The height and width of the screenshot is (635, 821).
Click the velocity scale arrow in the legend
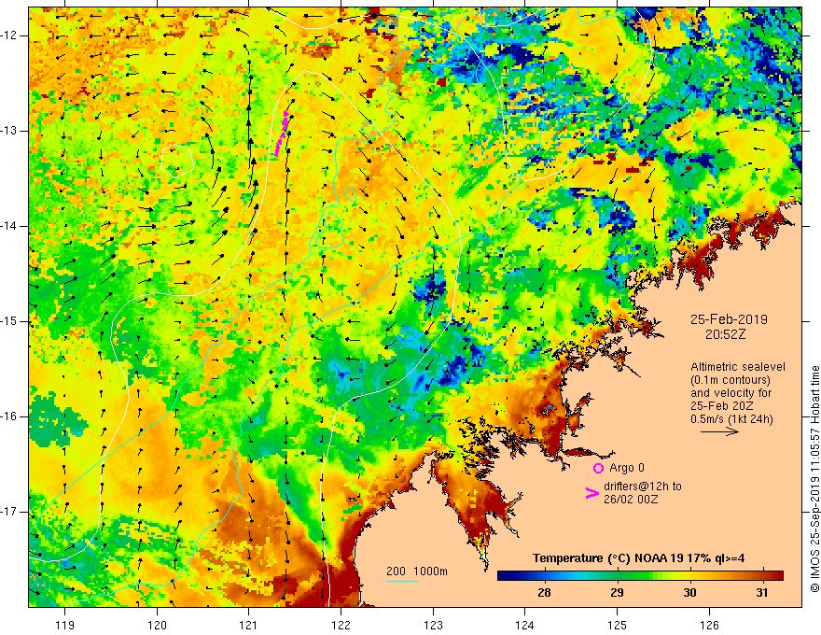click(x=719, y=431)
